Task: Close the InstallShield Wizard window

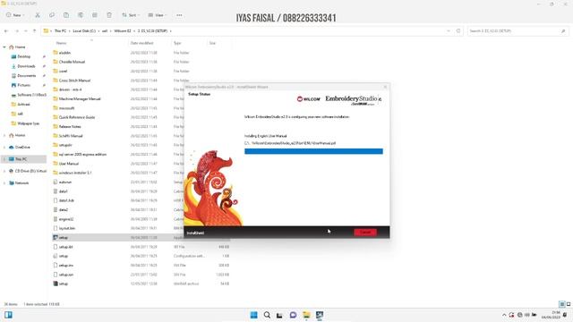Action: point(385,87)
